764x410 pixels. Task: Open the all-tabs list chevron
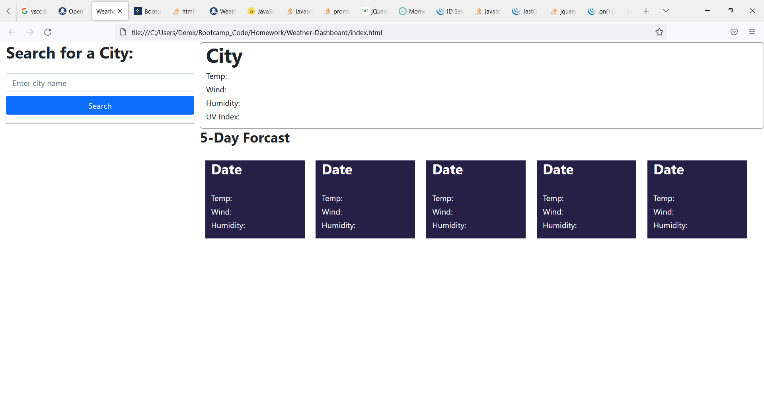click(x=666, y=11)
